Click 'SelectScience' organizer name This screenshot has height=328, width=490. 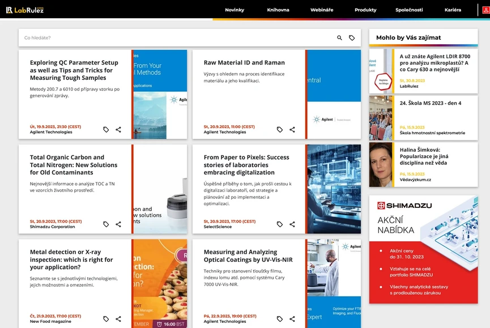click(x=218, y=227)
